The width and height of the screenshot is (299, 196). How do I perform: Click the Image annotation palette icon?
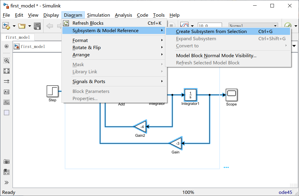pyautogui.click(x=6, y=102)
